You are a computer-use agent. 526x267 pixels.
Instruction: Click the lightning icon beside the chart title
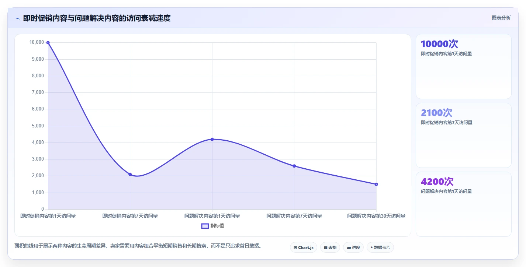(17, 18)
